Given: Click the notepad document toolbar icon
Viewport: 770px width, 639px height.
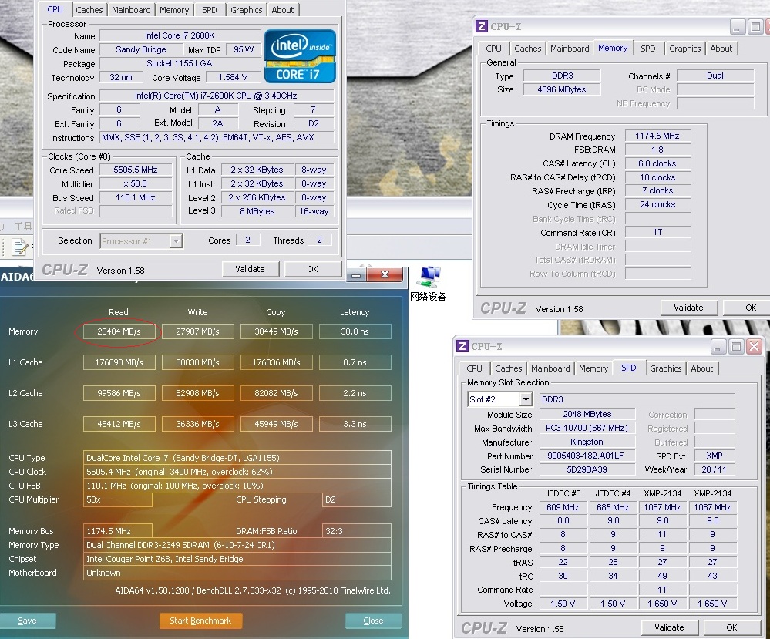Looking at the screenshot, I should pos(19,247).
